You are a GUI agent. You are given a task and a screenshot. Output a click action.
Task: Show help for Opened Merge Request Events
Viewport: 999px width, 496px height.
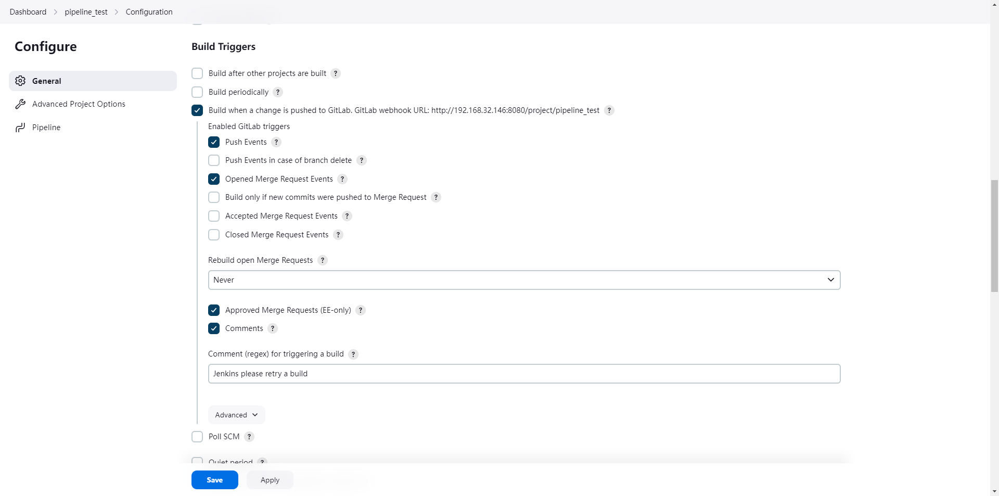[342, 179]
